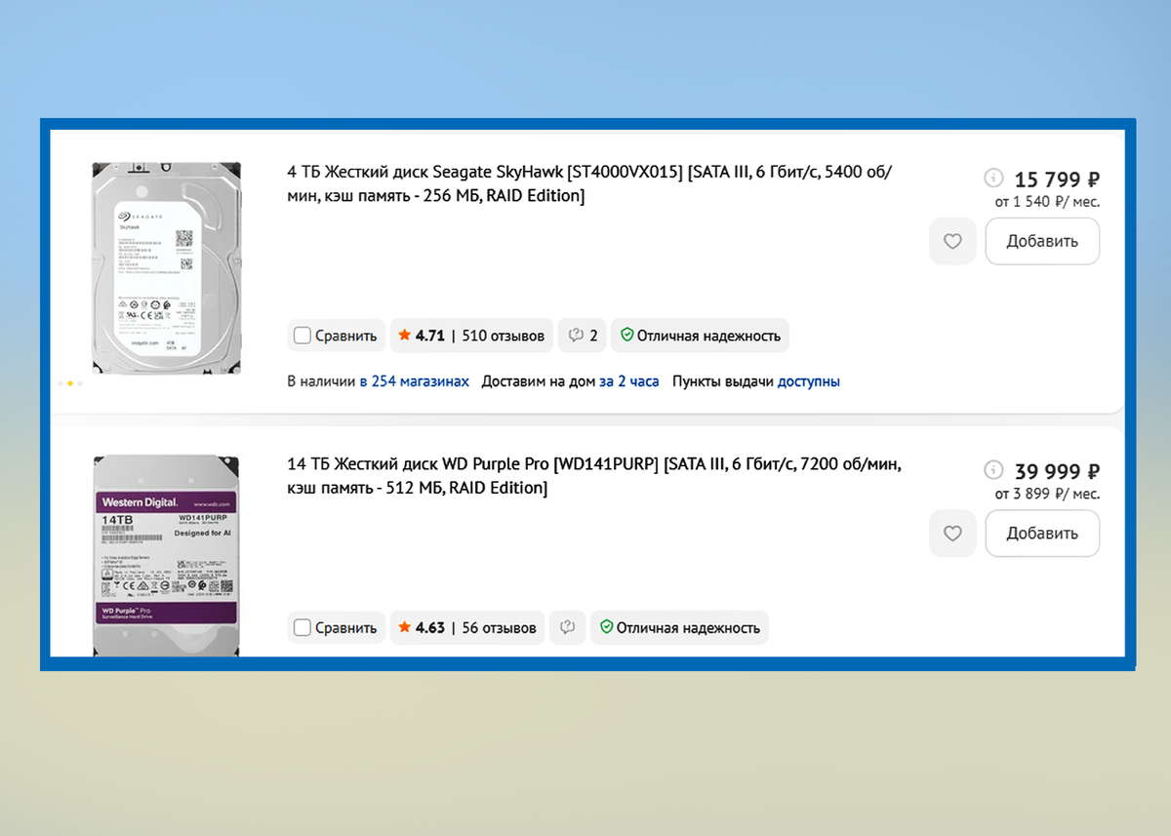1171x836 pixels.
Task: Open the 510 отзывов reviews link
Action: pyautogui.click(x=503, y=336)
